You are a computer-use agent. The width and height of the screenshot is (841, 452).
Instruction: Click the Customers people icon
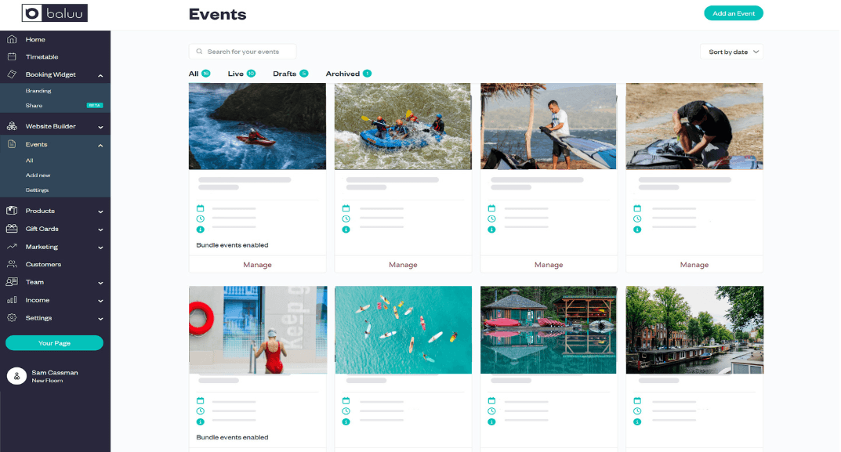12,265
